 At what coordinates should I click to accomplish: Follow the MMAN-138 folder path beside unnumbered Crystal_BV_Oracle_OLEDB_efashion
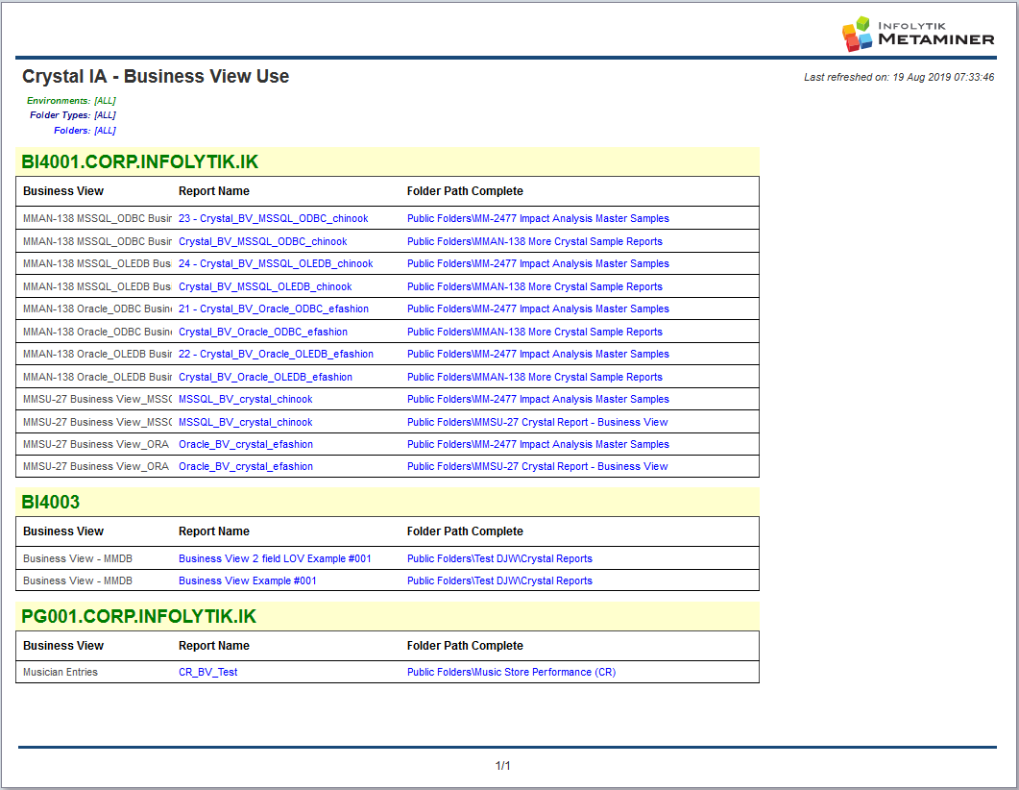pyautogui.click(x=535, y=377)
